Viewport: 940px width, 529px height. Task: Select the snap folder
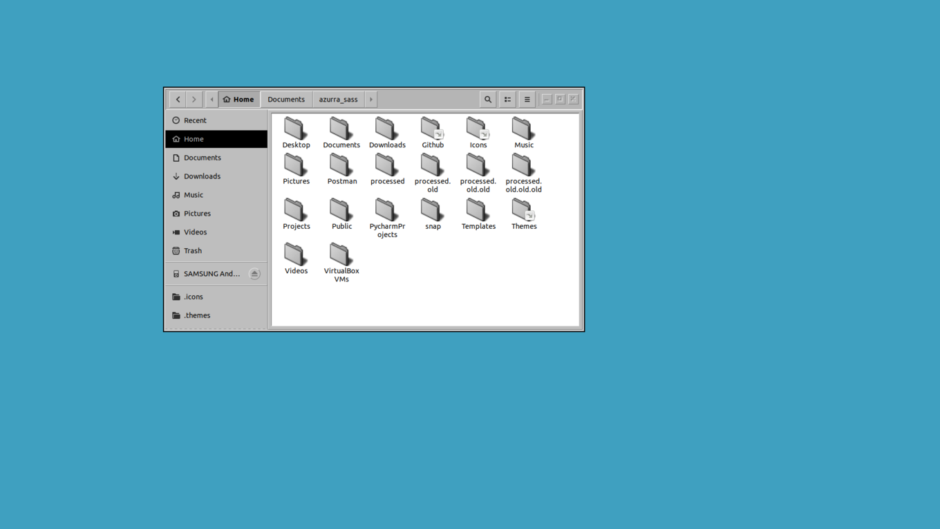click(x=433, y=214)
